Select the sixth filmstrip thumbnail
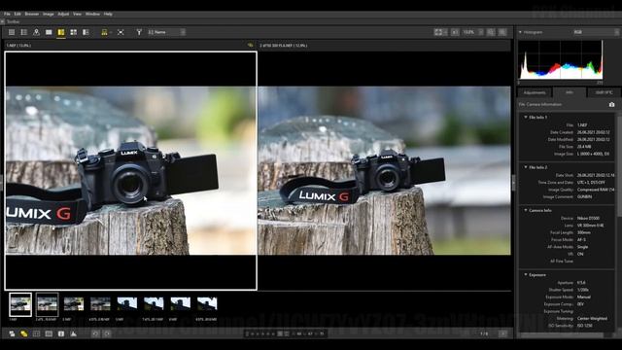Image resolution: width=622 pixels, height=350 pixels. [154, 304]
